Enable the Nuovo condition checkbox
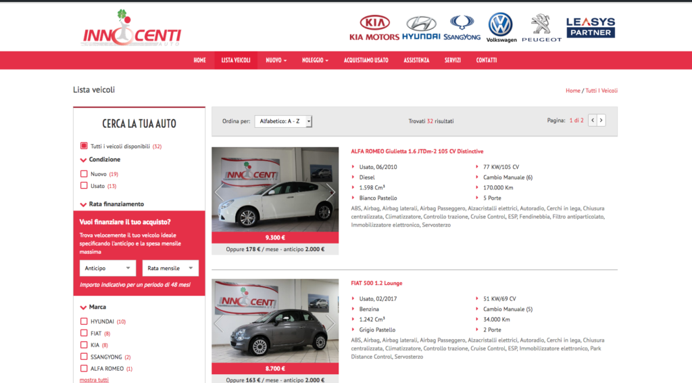 tap(84, 174)
